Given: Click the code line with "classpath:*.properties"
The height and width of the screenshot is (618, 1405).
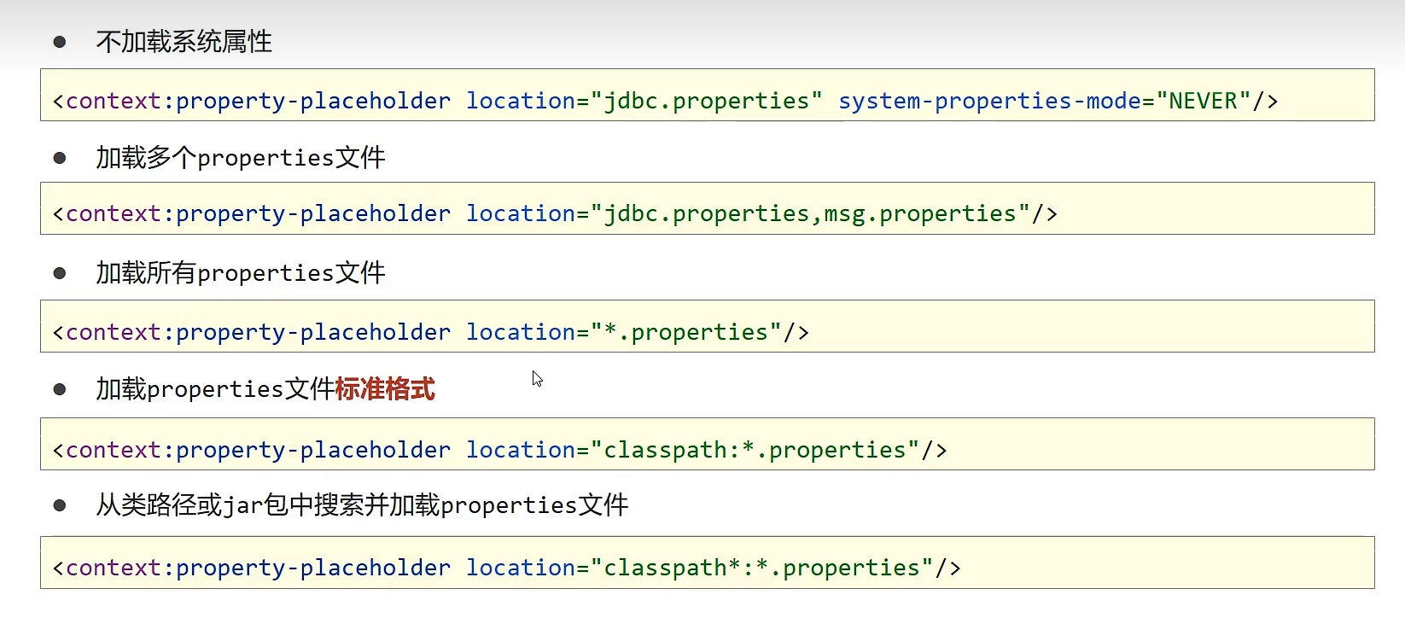Looking at the screenshot, I should tap(707, 444).
